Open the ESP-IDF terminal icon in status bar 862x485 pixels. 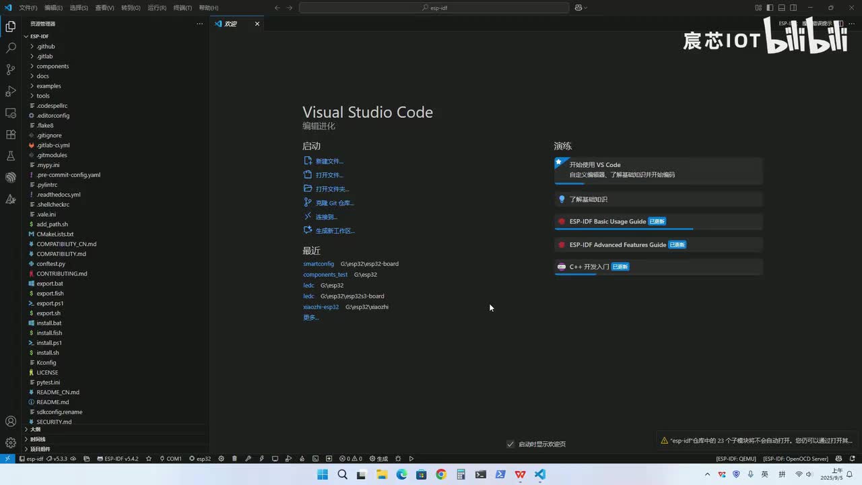pos(315,459)
